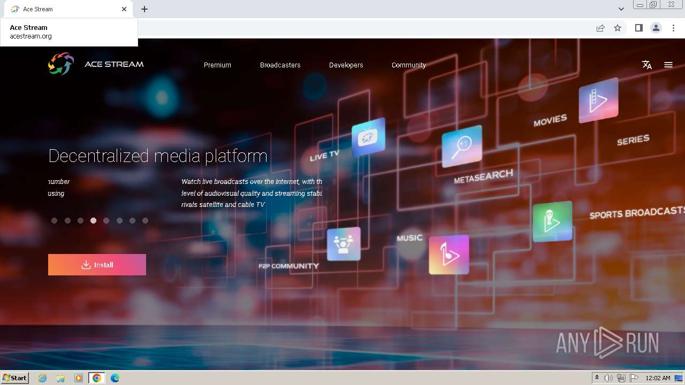Open the language translate icon
The width and height of the screenshot is (685, 385).
tap(647, 65)
